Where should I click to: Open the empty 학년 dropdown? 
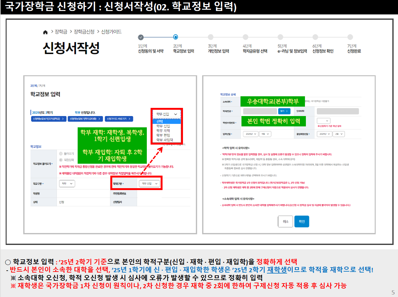[323, 121]
